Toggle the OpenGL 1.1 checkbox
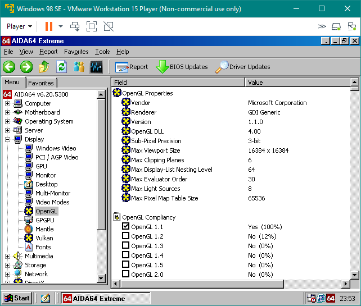The image size is (361, 306). tap(126, 227)
